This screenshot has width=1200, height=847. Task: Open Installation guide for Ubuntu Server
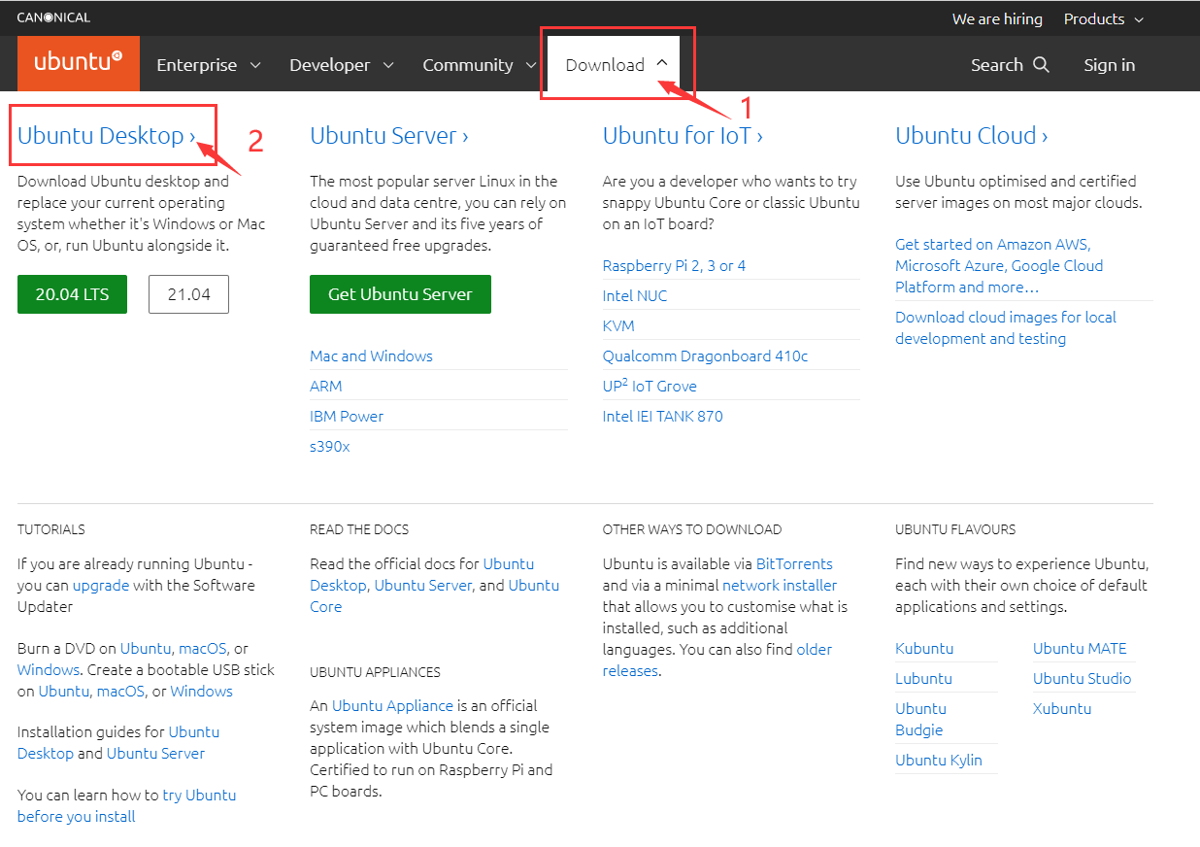155,754
